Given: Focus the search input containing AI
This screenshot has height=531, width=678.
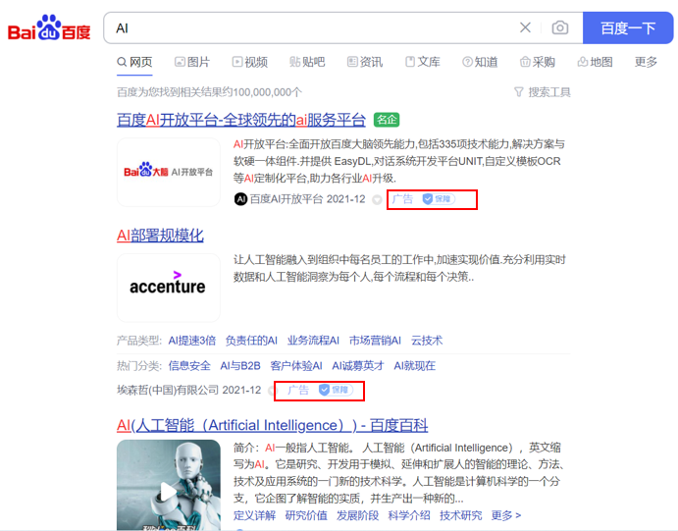Looking at the screenshot, I should point(311,28).
